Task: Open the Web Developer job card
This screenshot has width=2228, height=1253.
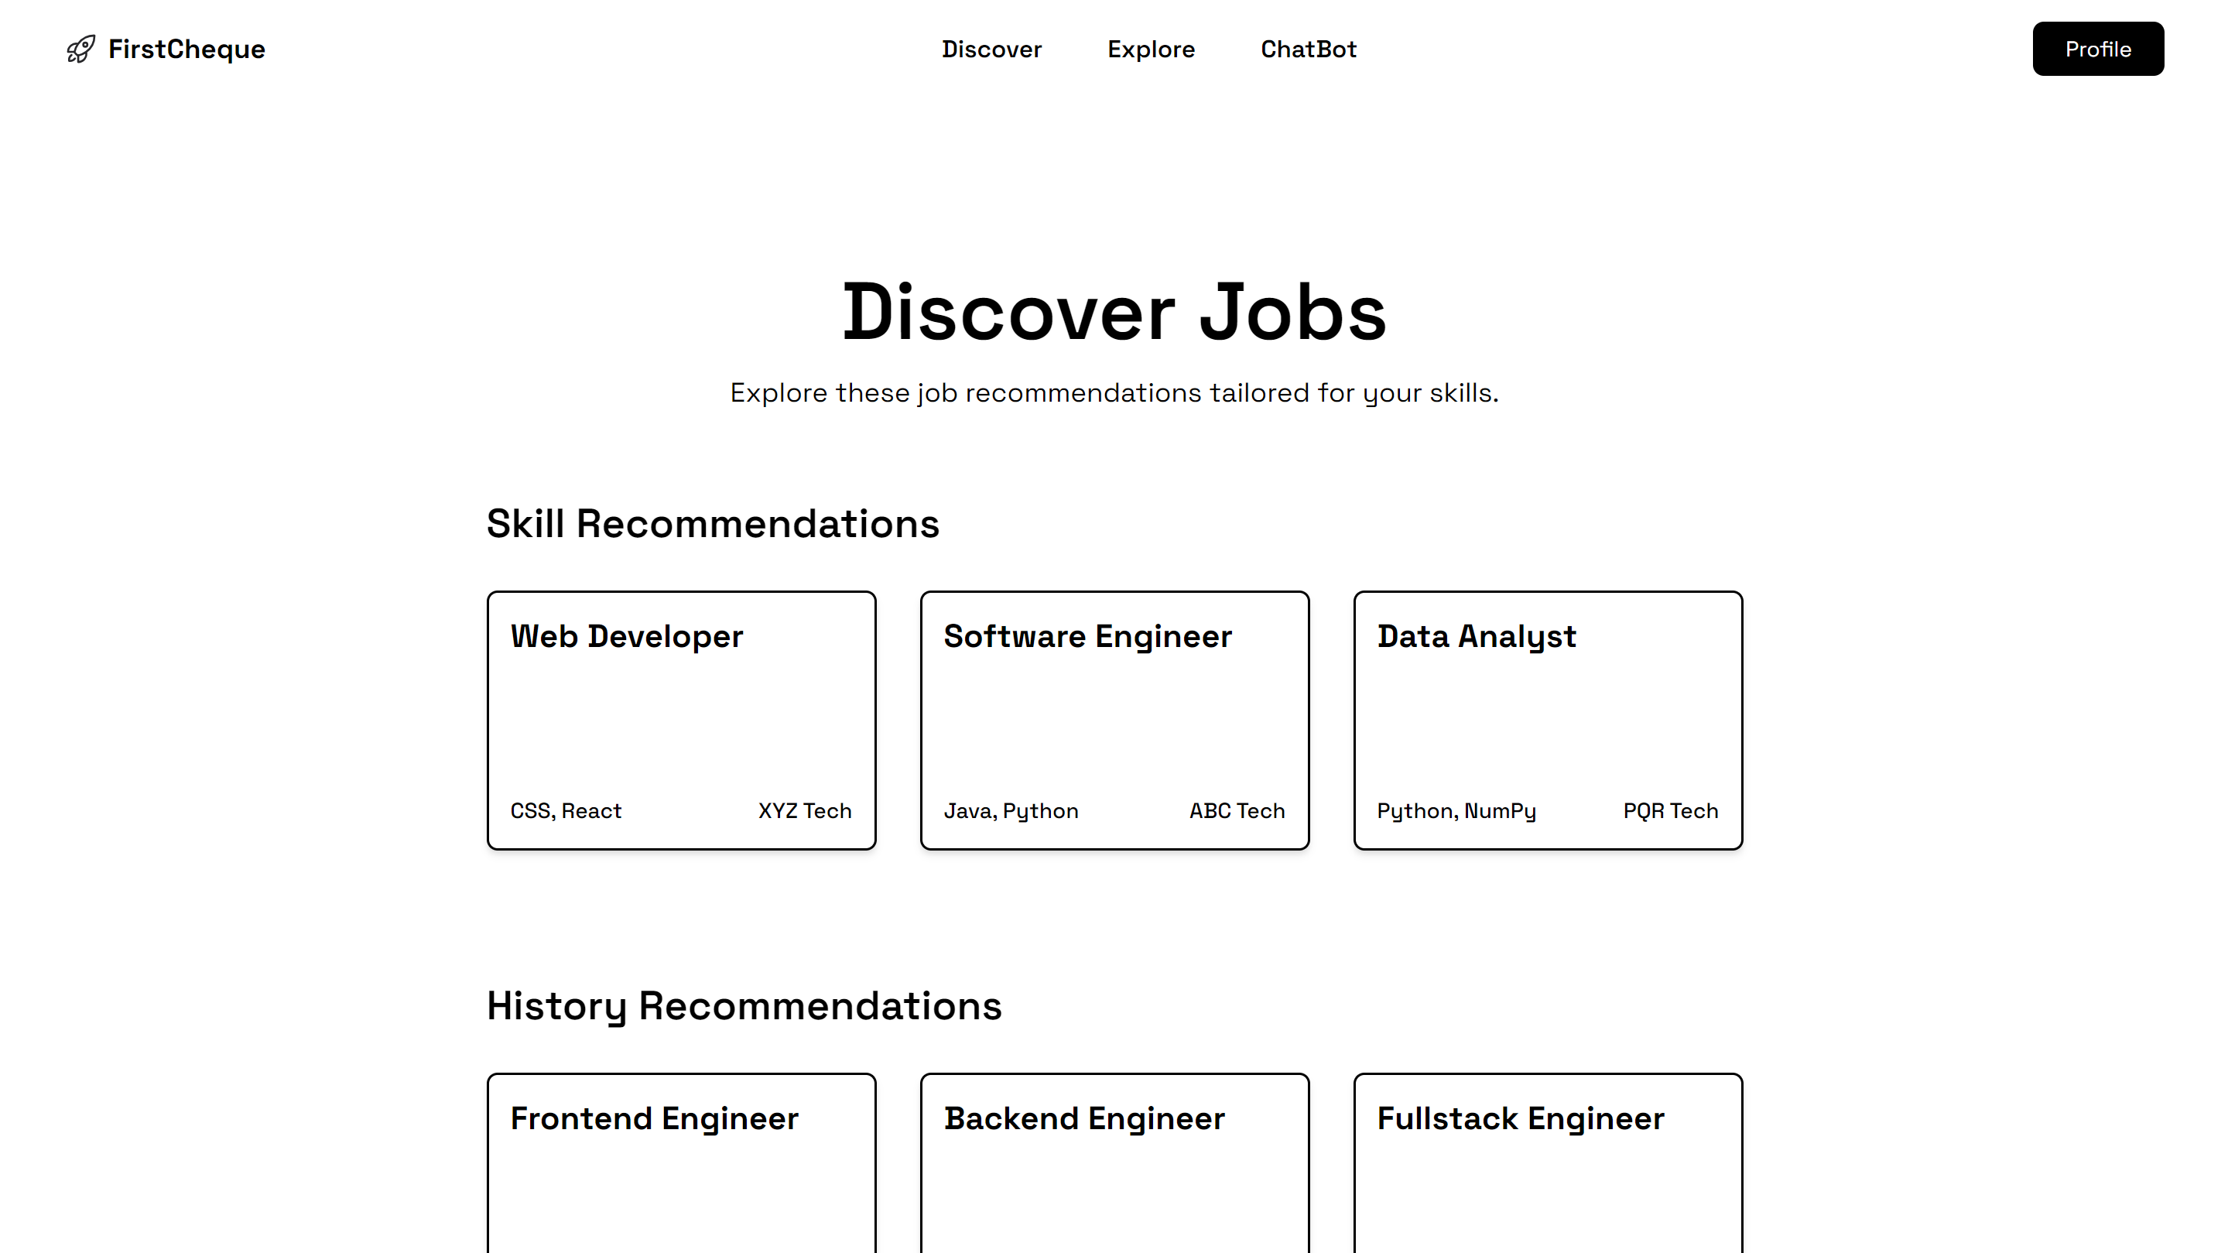Action: [682, 721]
